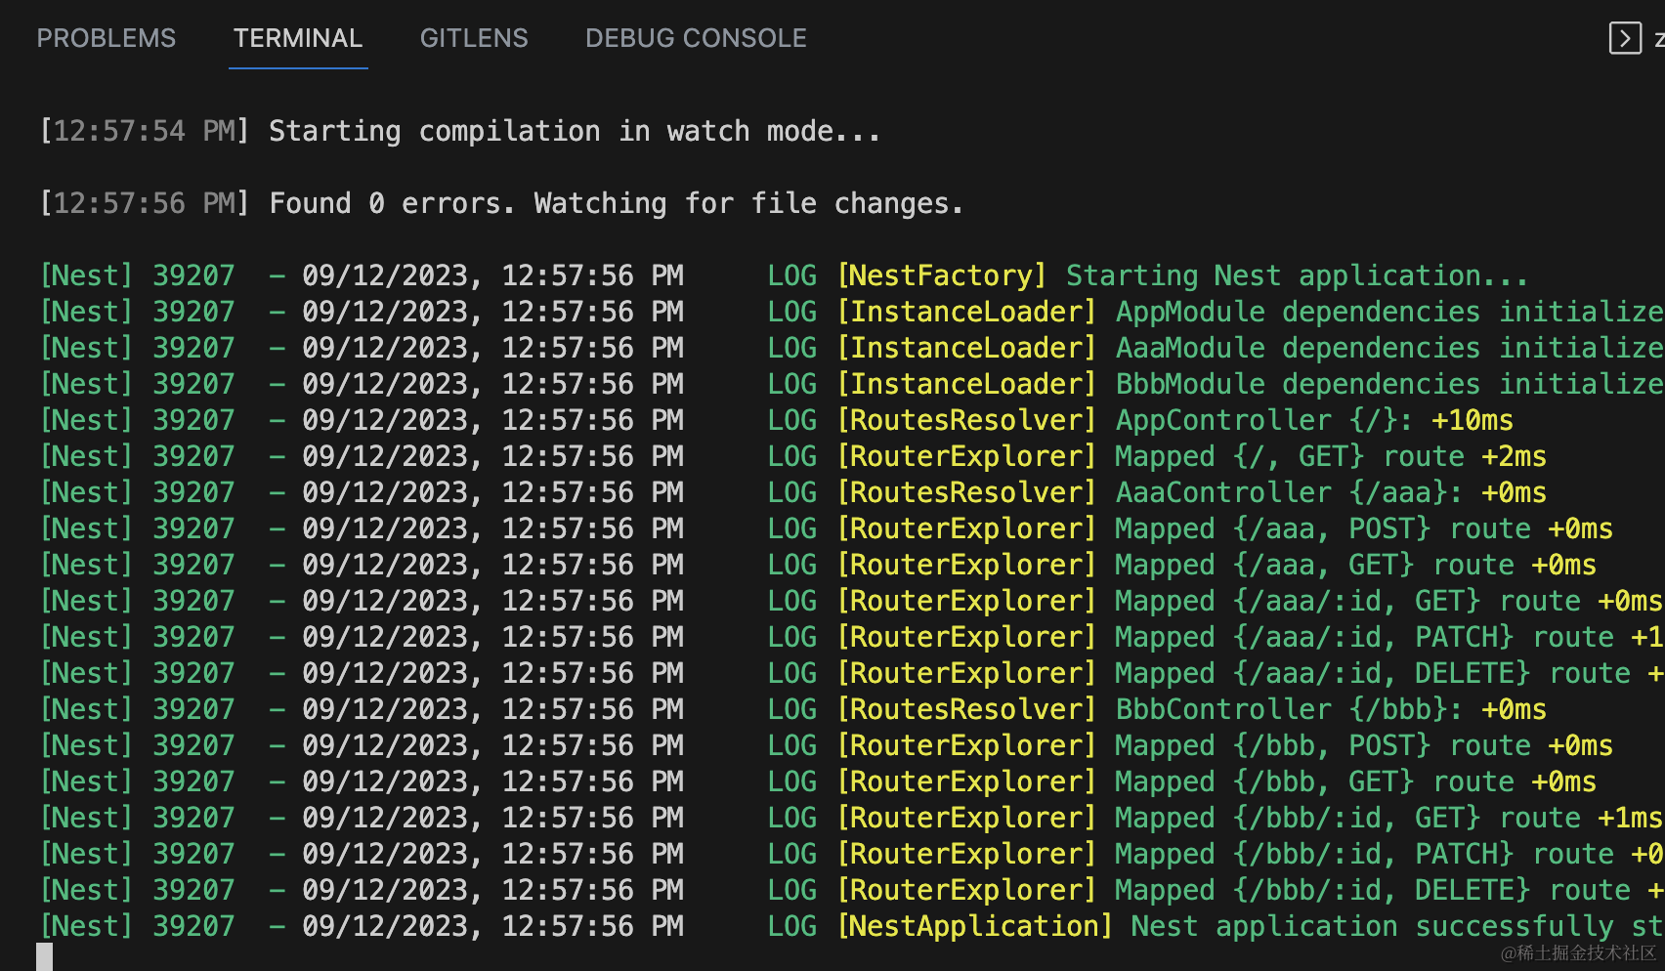Click the [12:57:54 PM] timestamp
Screen dimensions: 1665x971
tap(145, 131)
